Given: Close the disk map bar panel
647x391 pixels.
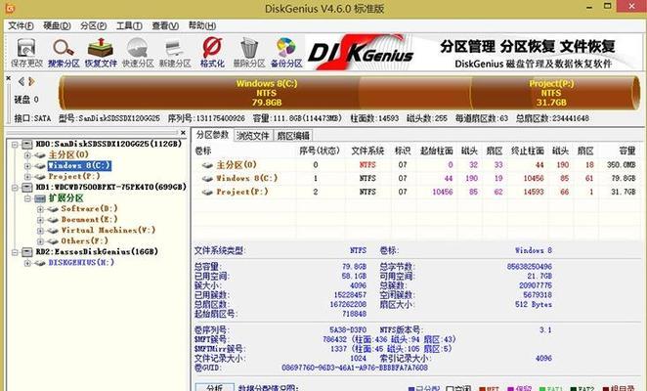Looking at the screenshot, I should point(9,77).
